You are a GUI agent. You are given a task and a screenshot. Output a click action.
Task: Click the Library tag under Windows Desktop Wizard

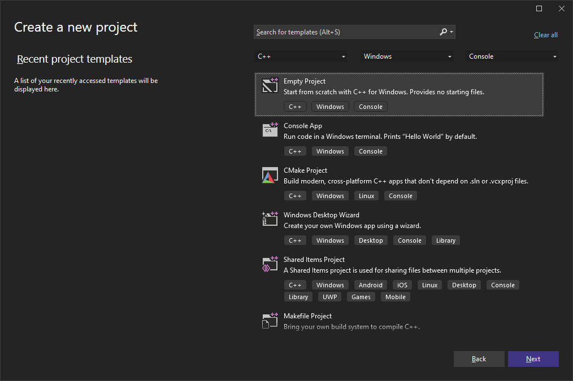[x=445, y=240]
